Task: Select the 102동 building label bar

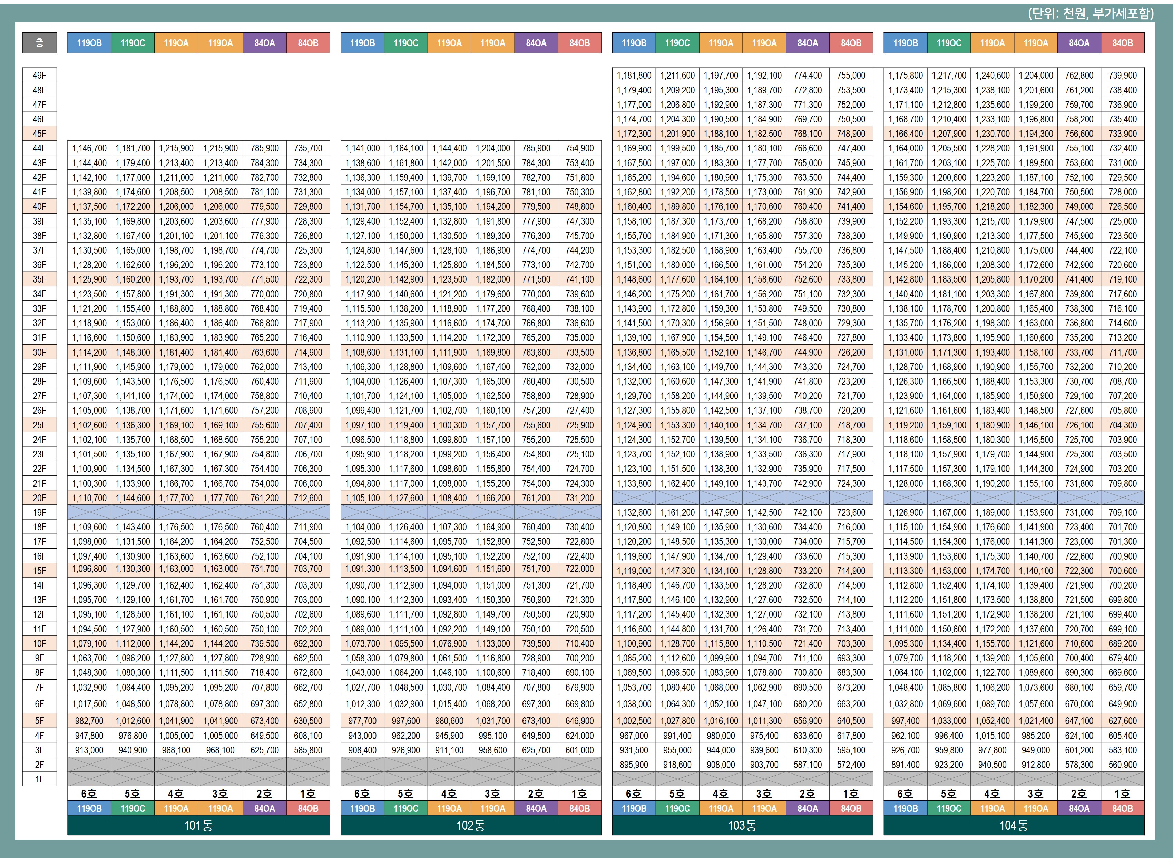Action: click(471, 825)
